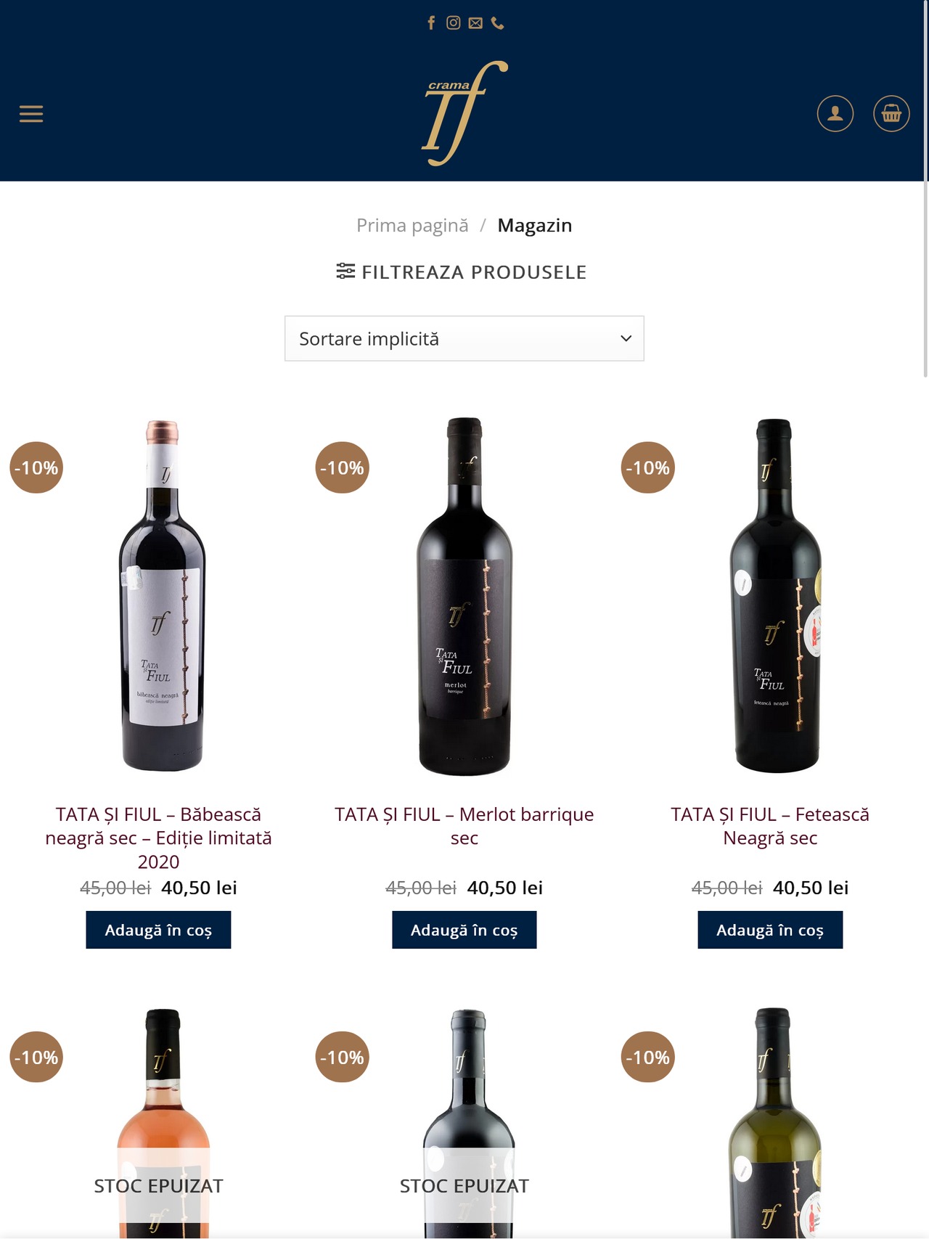Expand the Sortare implicită sorting dropdown
Viewport: 929px width, 1239px height.
point(464,338)
